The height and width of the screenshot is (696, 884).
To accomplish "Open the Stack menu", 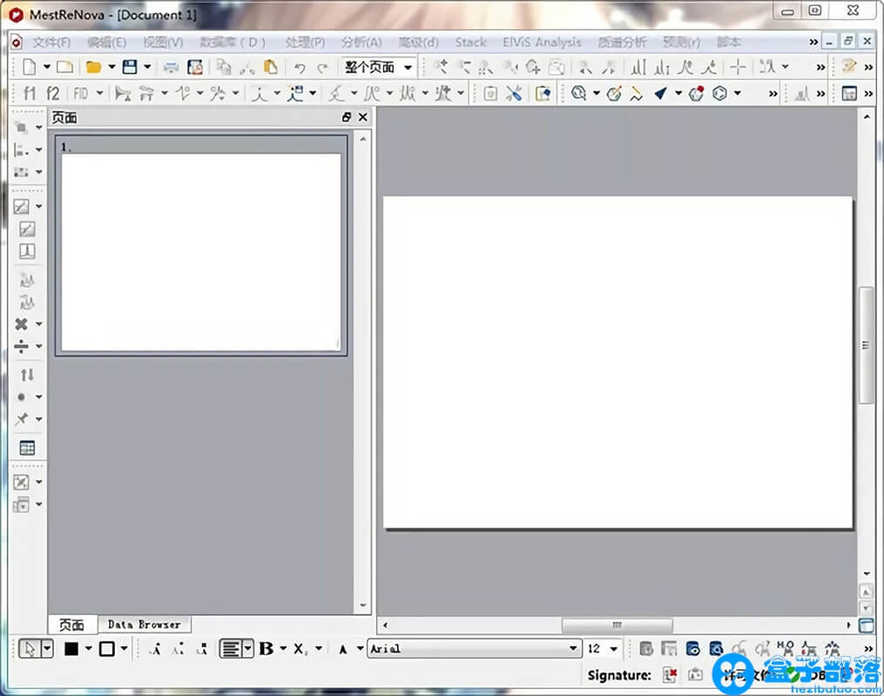I will tap(470, 42).
